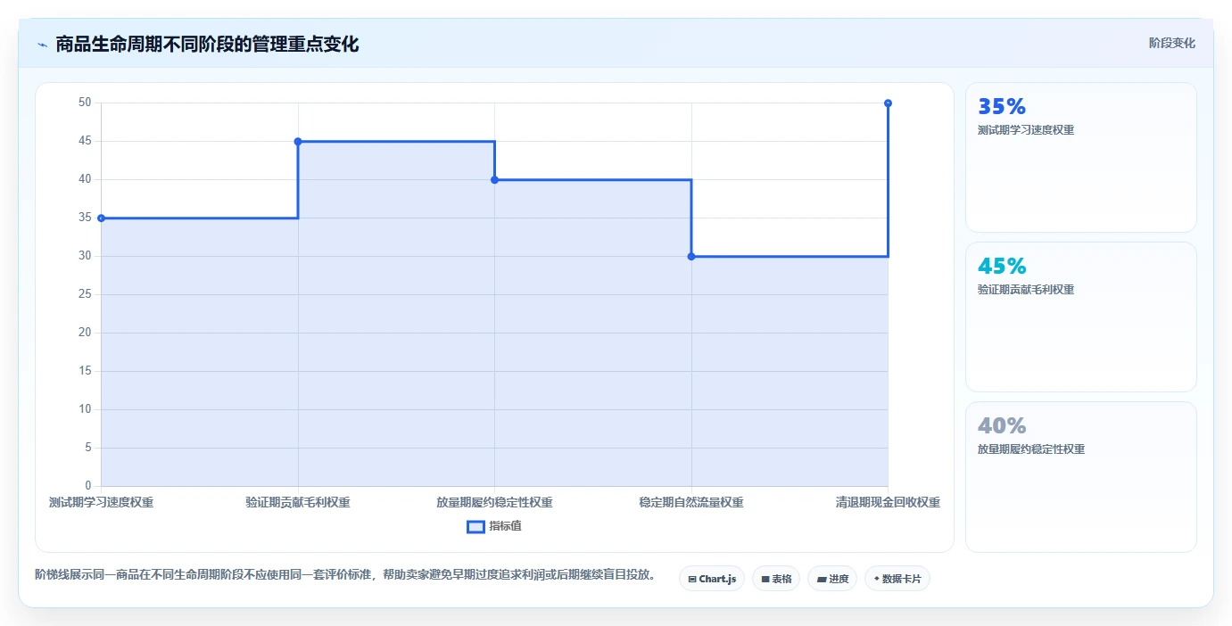
Task: Click card label 验证期贡献毛利权重
Action: pyautogui.click(x=1026, y=290)
